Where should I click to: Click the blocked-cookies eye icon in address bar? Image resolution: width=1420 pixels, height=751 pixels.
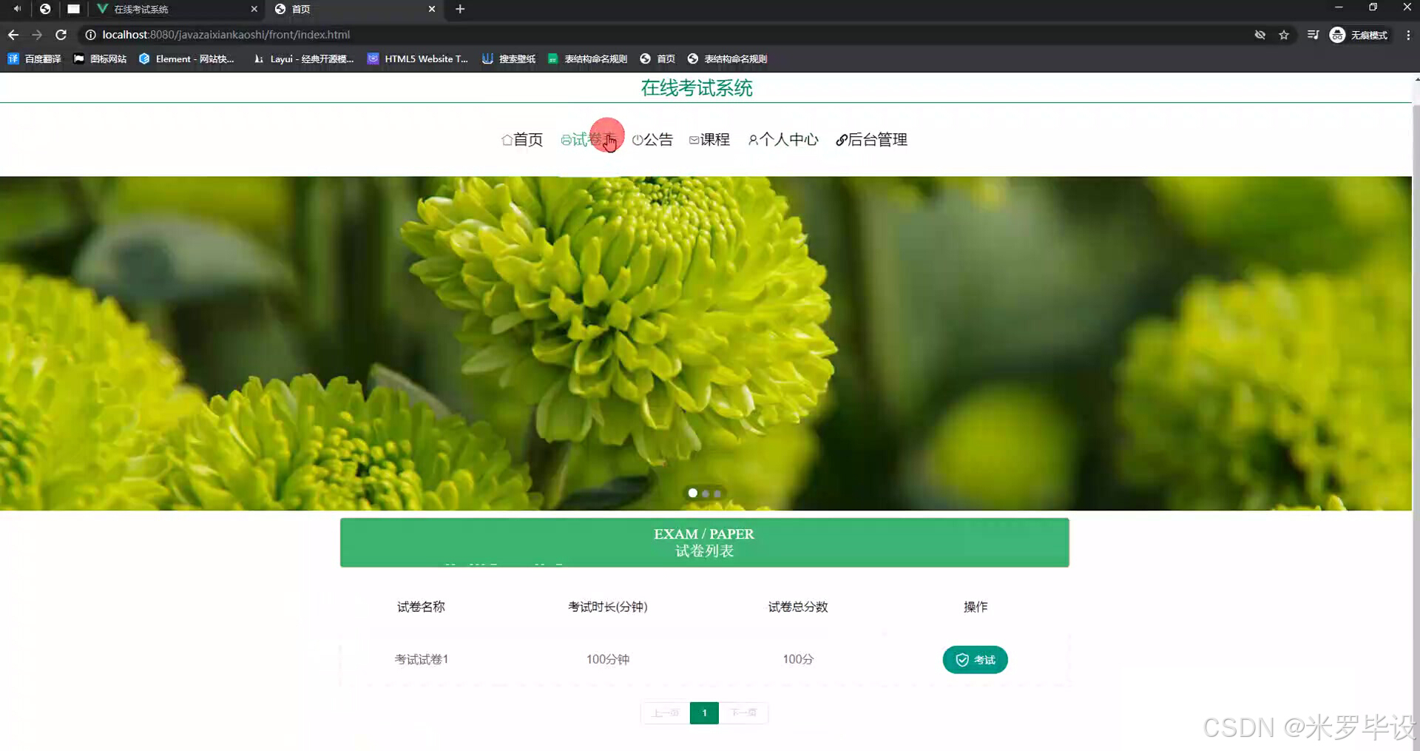pyautogui.click(x=1260, y=34)
